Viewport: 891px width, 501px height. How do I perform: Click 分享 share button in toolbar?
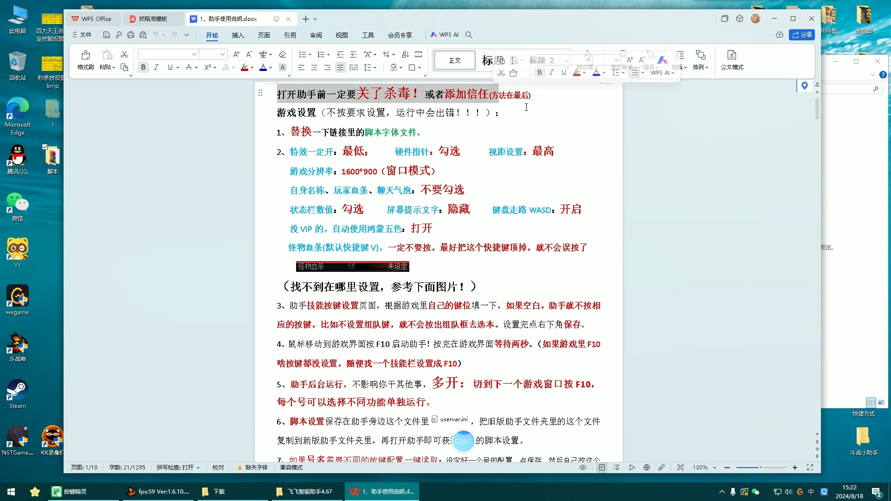pyautogui.click(x=803, y=34)
